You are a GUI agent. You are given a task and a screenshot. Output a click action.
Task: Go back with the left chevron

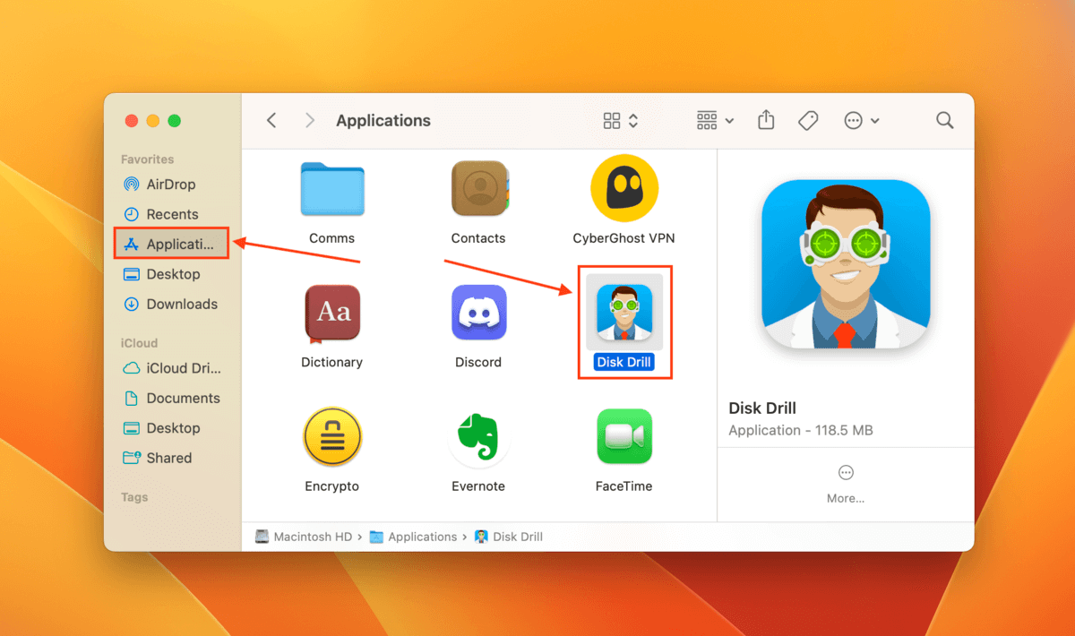(x=272, y=120)
